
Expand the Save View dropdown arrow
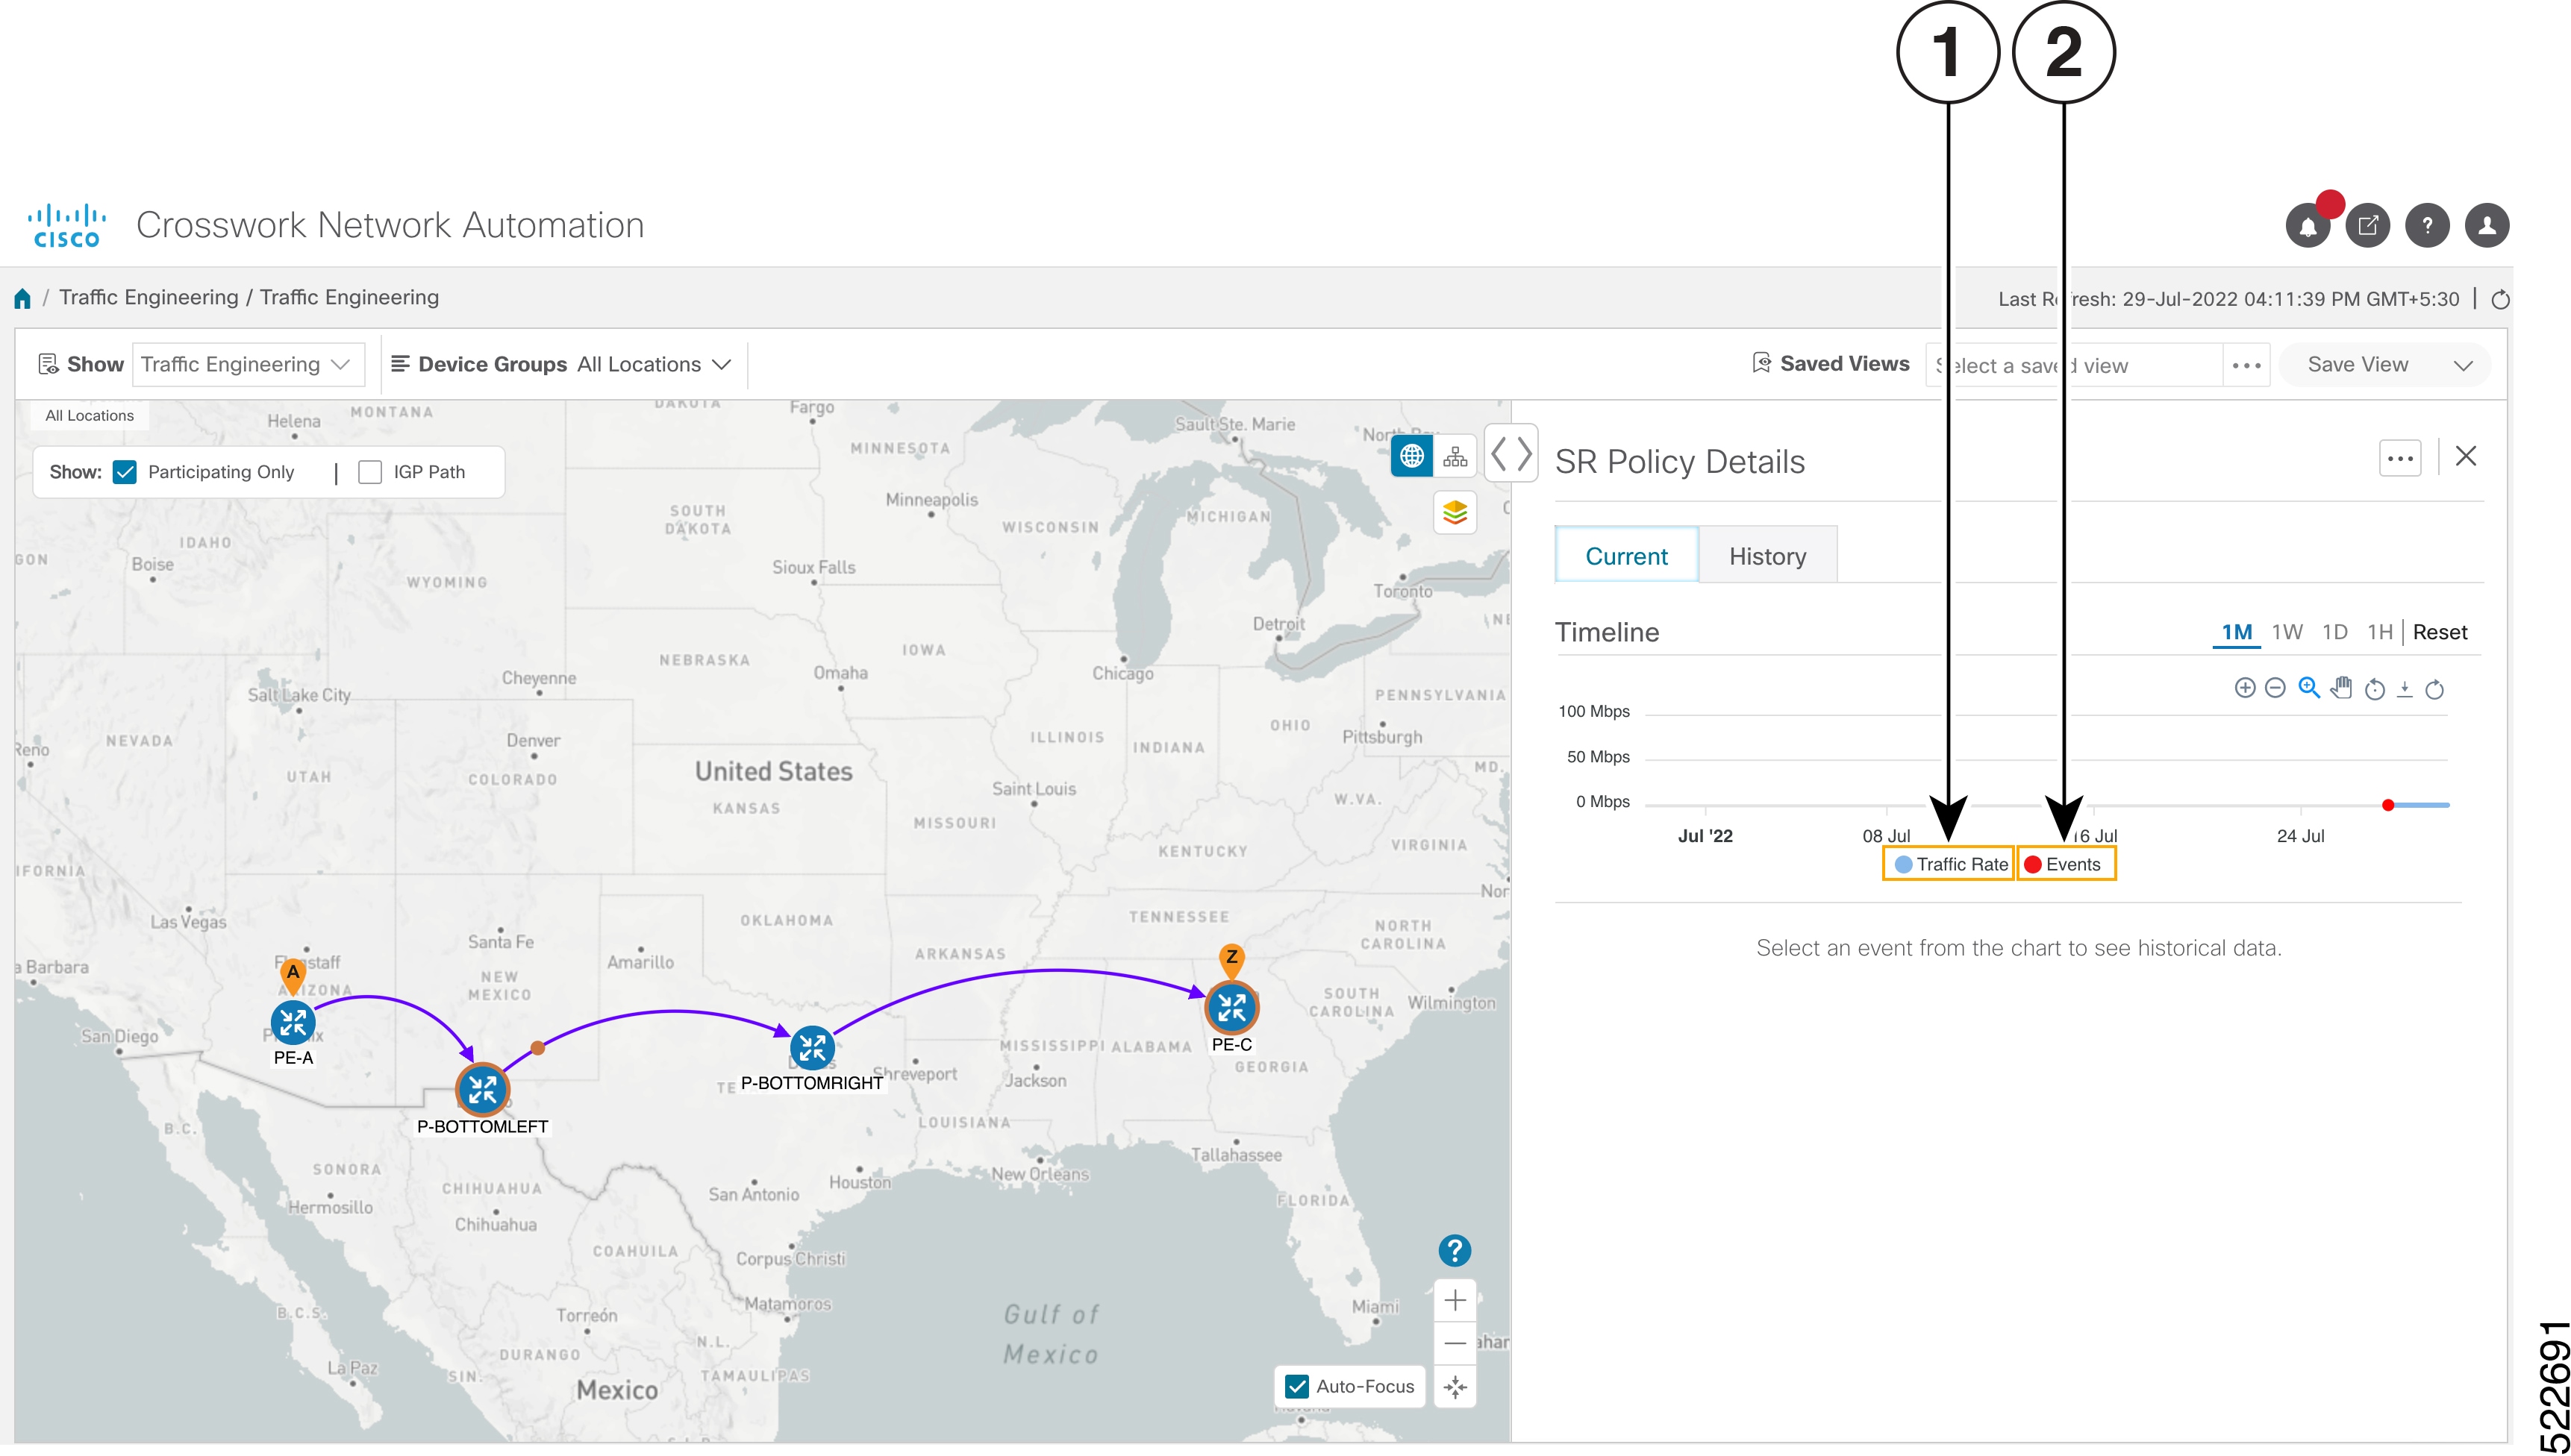click(2464, 365)
